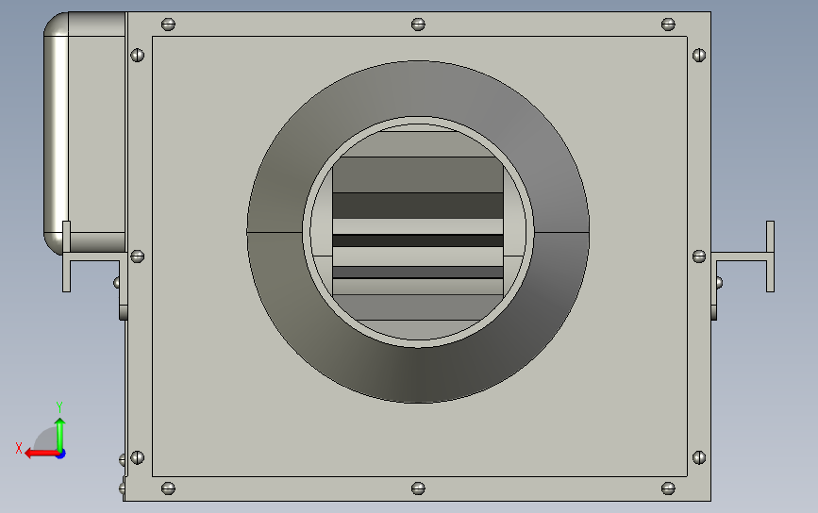Image resolution: width=818 pixels, height=513 pixels.
Task: Click the red X axis arrow of the triad
Action: (x=41, y=454)
